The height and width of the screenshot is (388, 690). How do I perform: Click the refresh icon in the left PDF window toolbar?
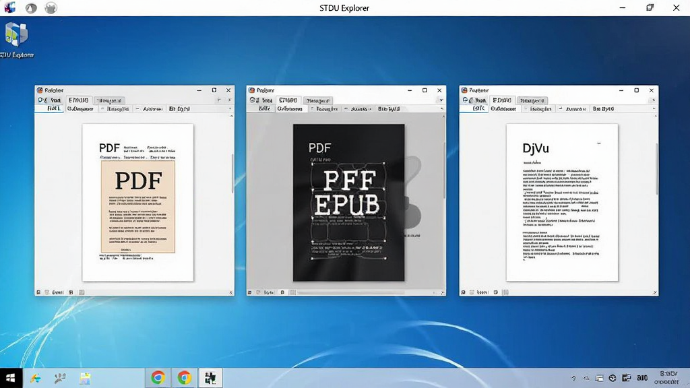(x=42, y=100)
